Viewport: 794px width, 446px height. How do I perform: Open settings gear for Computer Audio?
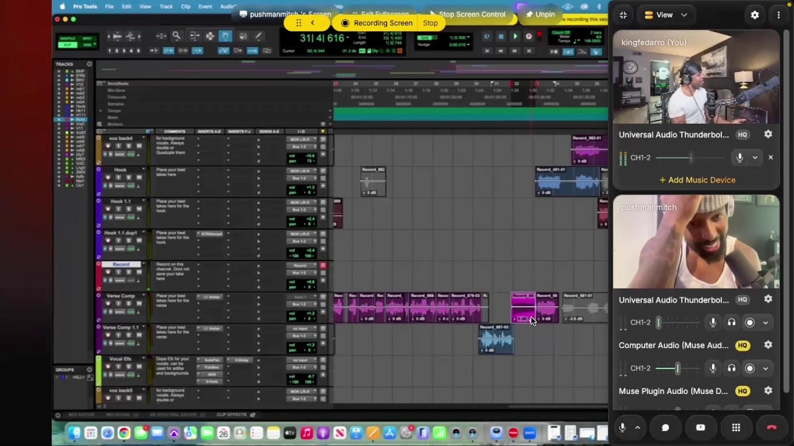click(x=768, y=345)
